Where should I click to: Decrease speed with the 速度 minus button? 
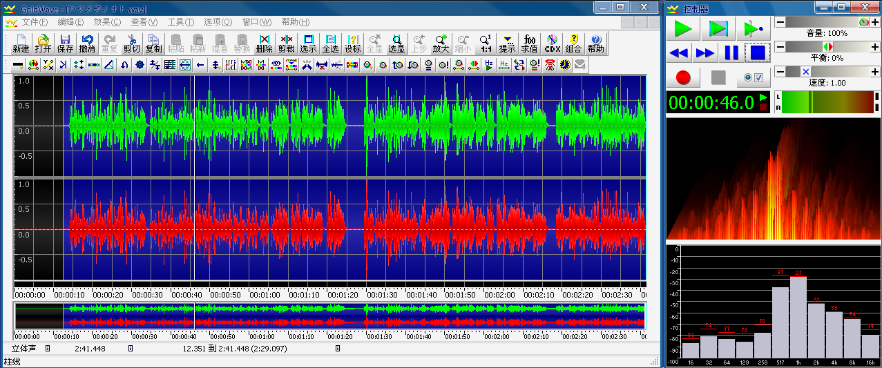tap(780, 72)
